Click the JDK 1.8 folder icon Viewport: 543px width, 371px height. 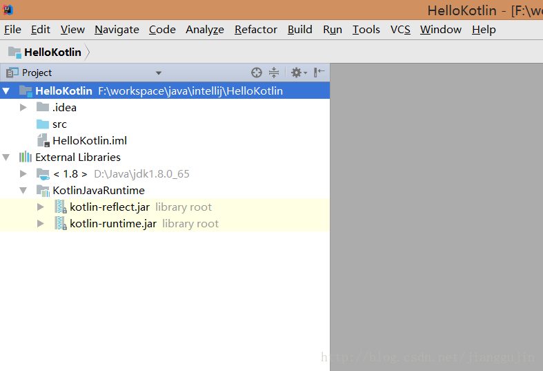(43, 174)
